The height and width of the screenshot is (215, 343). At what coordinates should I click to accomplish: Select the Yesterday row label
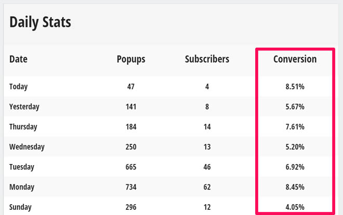tap(24, 107)
